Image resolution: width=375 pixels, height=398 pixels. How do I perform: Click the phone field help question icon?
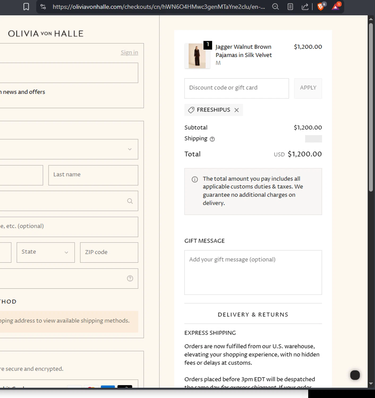130,278
